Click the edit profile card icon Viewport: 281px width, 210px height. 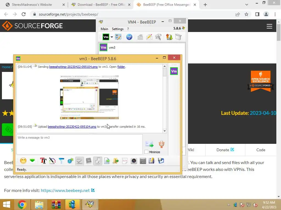tap(118, 37)
